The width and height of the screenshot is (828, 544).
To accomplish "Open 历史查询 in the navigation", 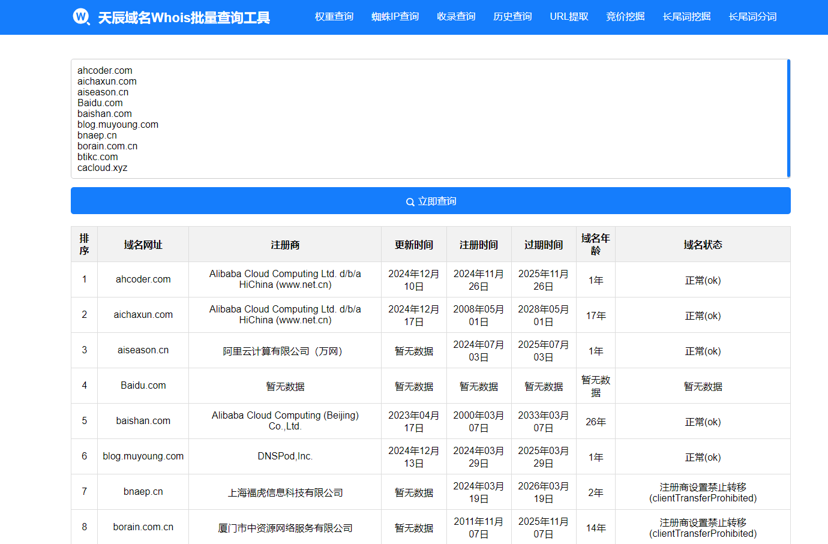I will (512, 17).
